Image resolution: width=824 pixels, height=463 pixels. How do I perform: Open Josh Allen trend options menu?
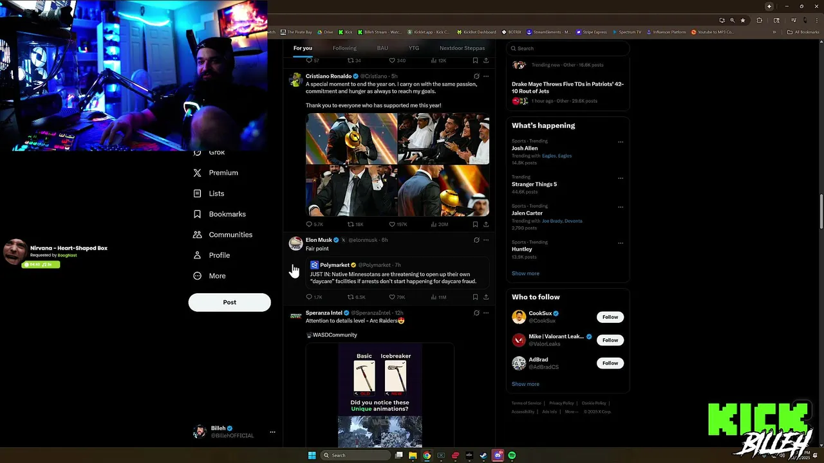pyautogui.click(x=621, y=142)
